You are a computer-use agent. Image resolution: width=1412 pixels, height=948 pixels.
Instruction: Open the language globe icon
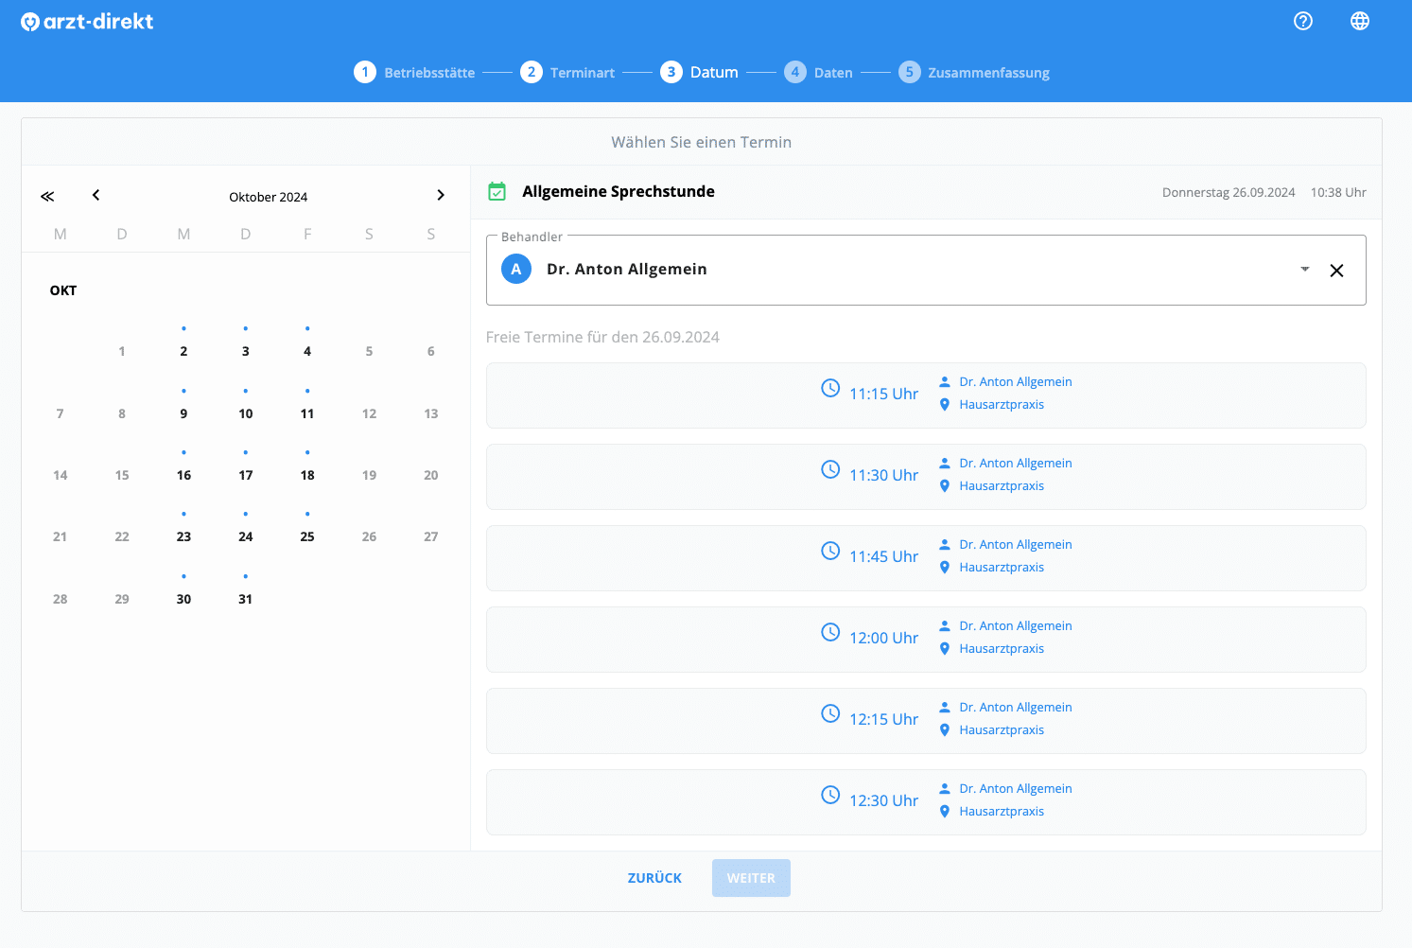[x=1360, y=21]
